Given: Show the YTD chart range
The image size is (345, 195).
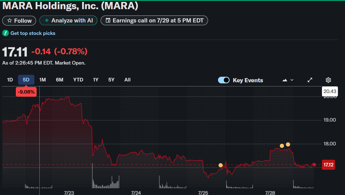Looking at the screenshot, I should coord(78,80).
